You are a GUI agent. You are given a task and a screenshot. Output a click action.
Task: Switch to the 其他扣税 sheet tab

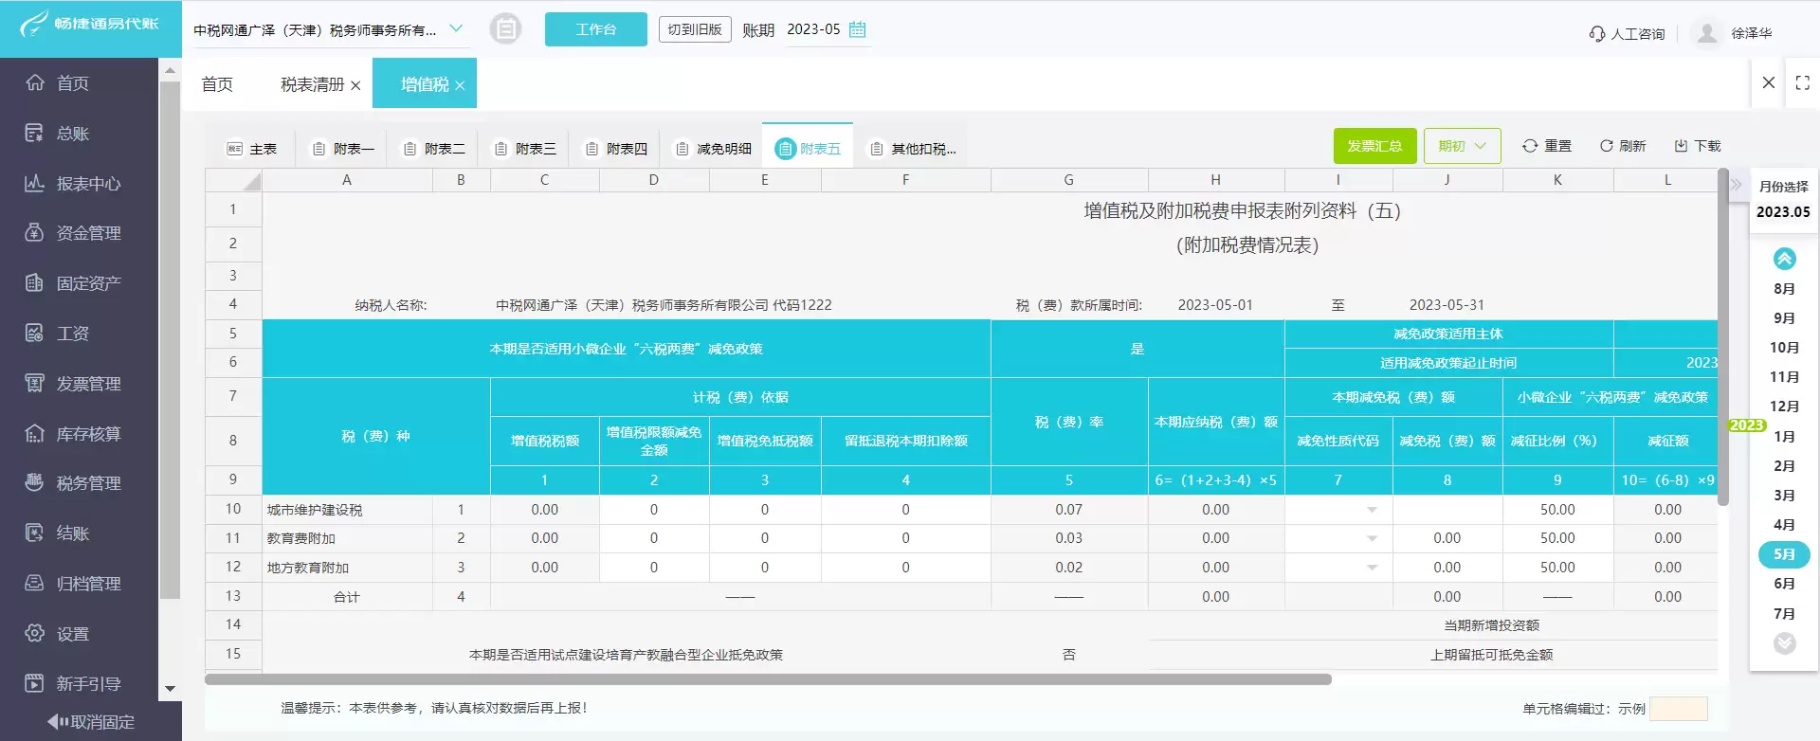coord(914,149)
